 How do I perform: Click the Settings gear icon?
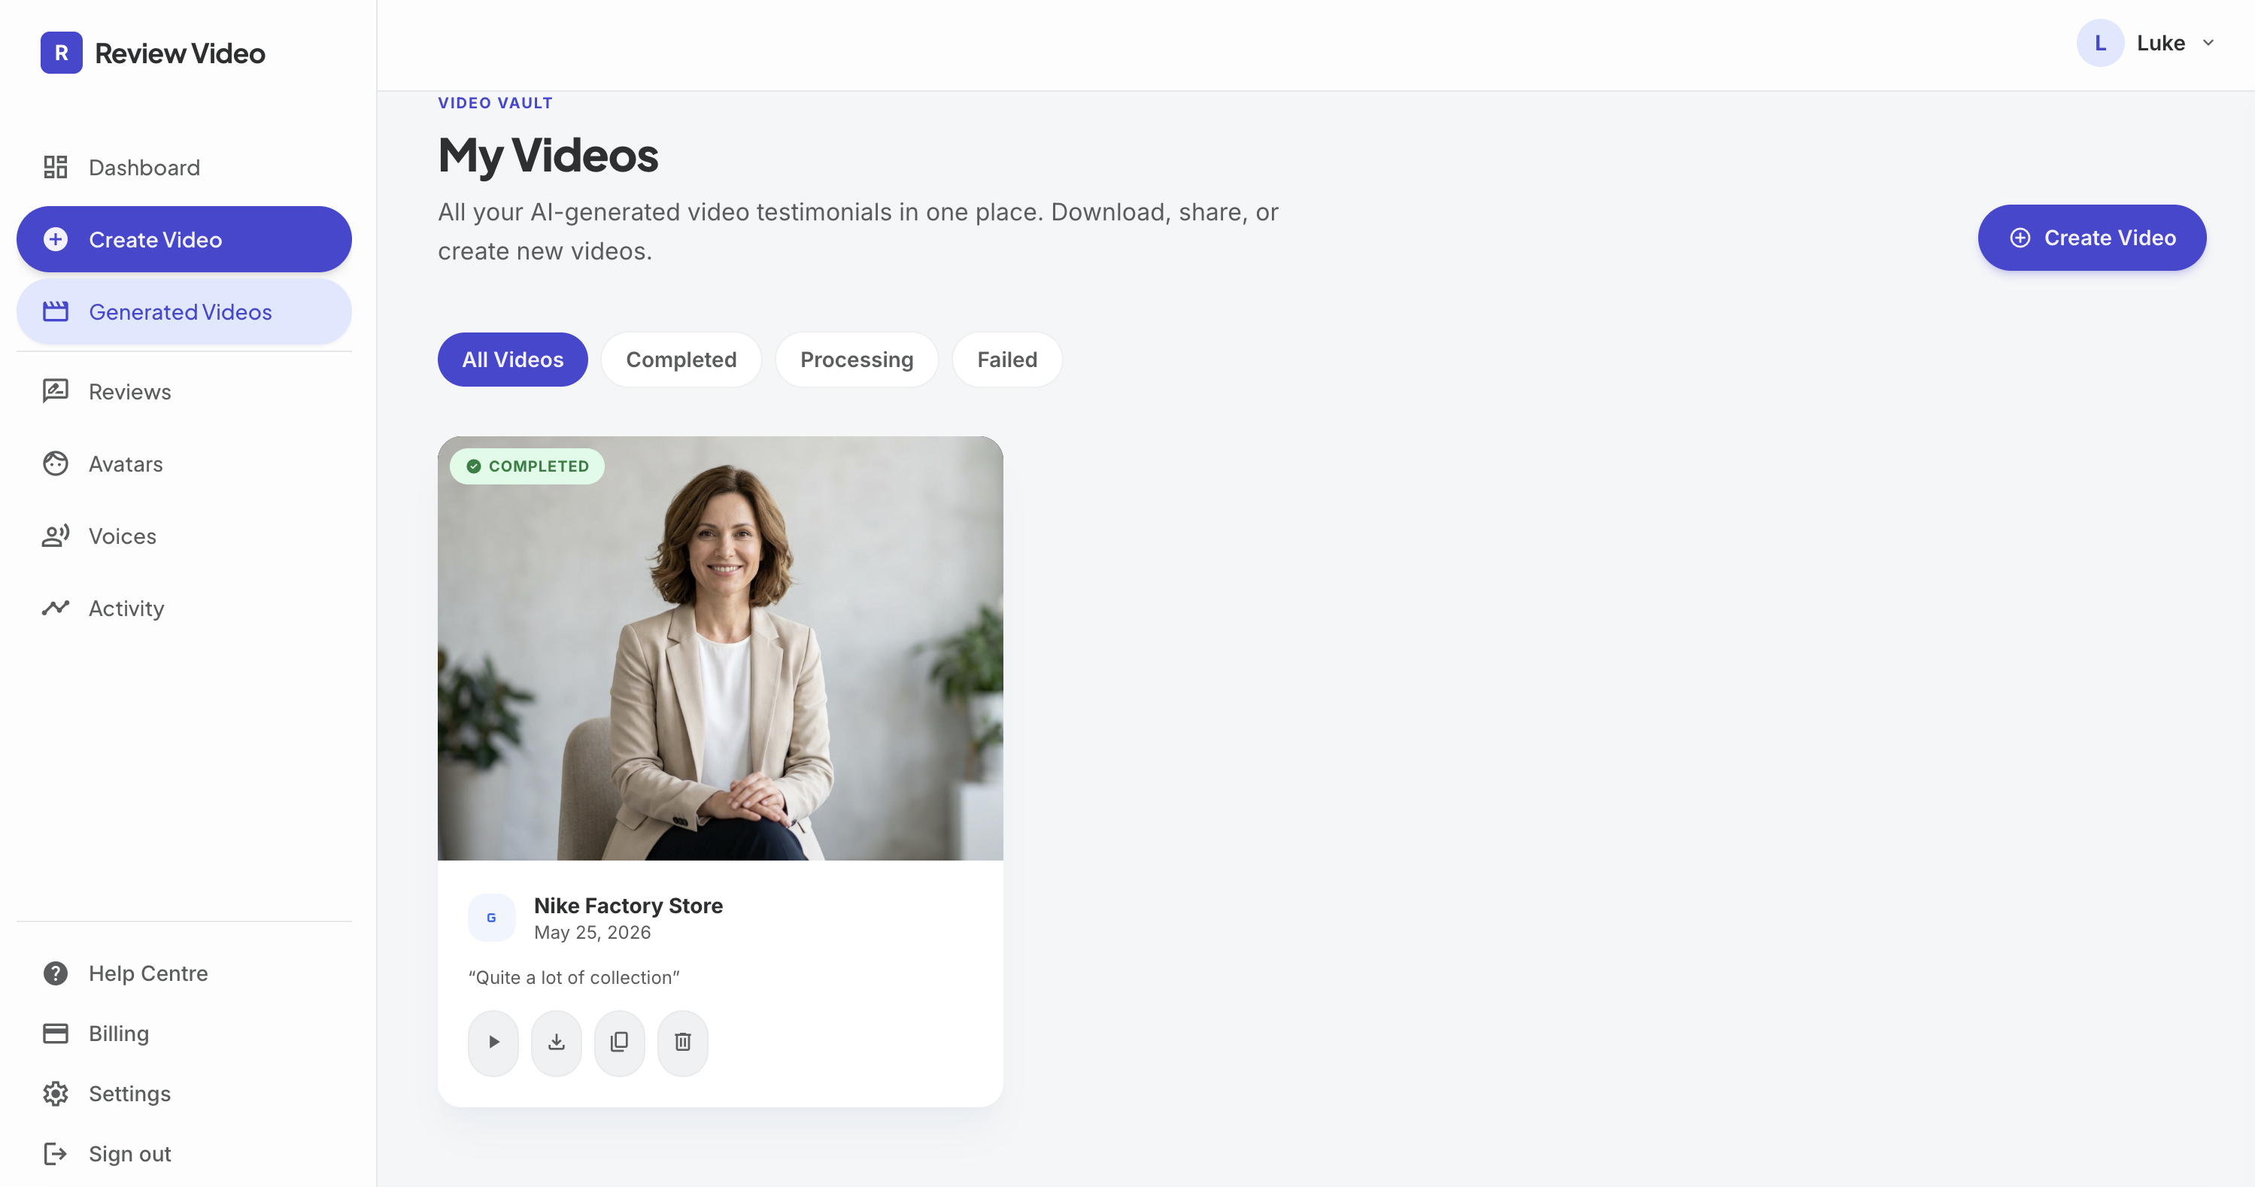[x=55, y=1093]
